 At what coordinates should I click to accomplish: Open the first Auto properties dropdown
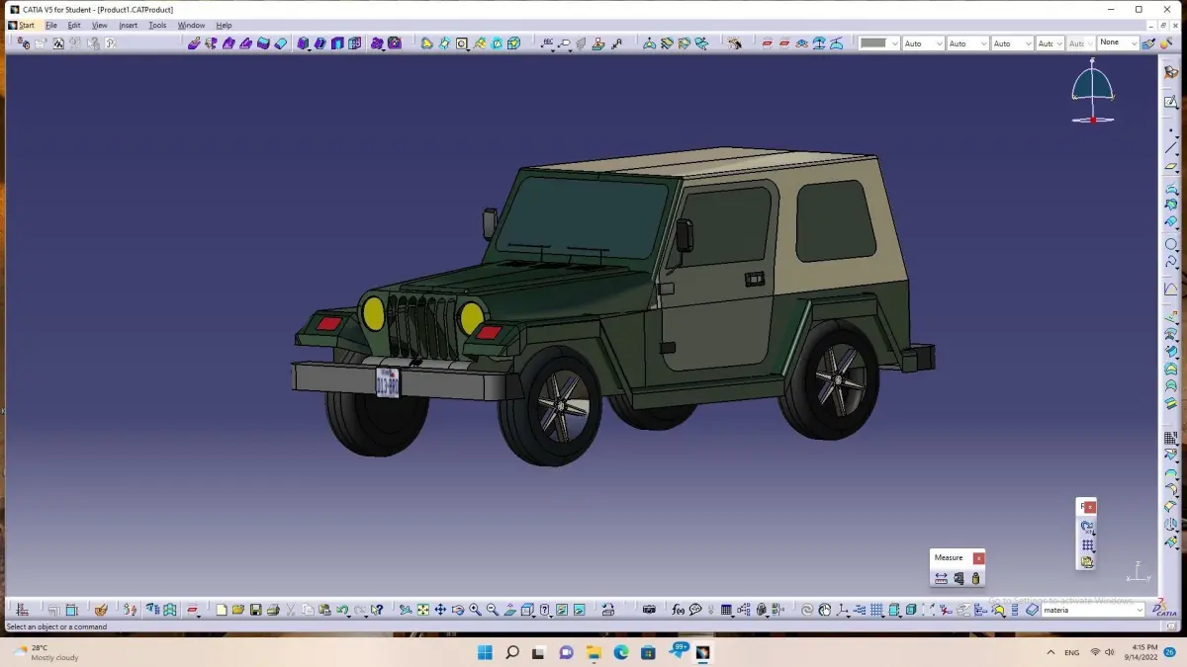[923, 43]
